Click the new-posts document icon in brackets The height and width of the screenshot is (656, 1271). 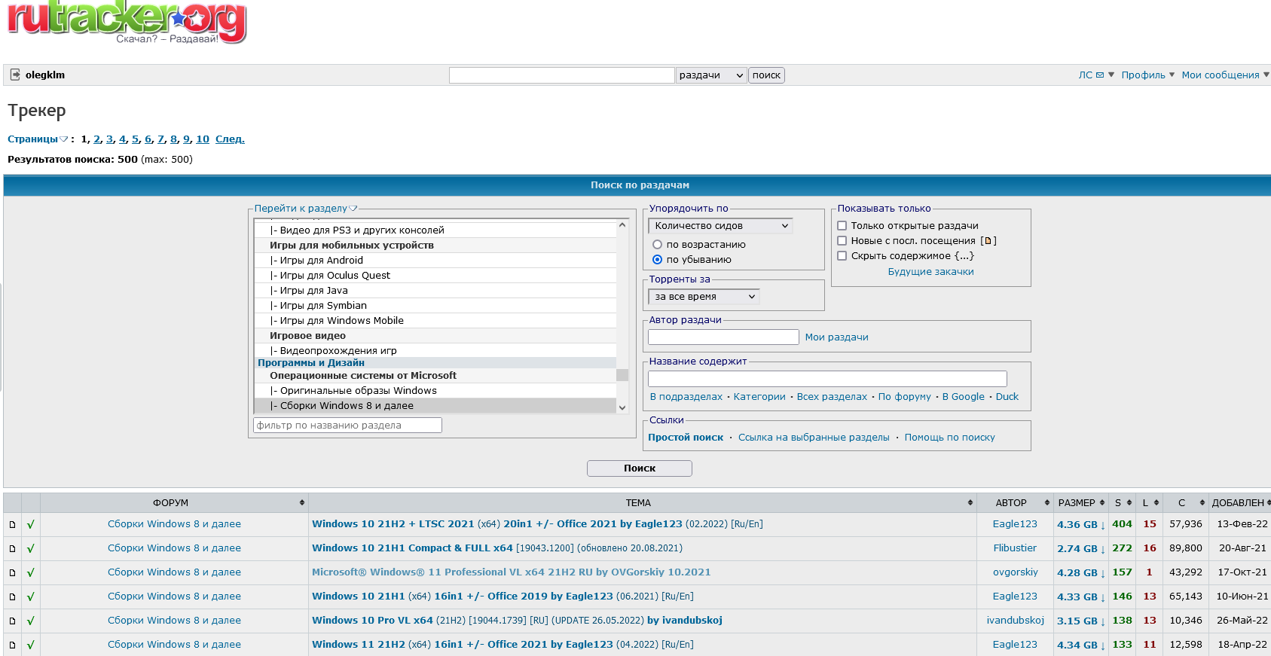988,241
